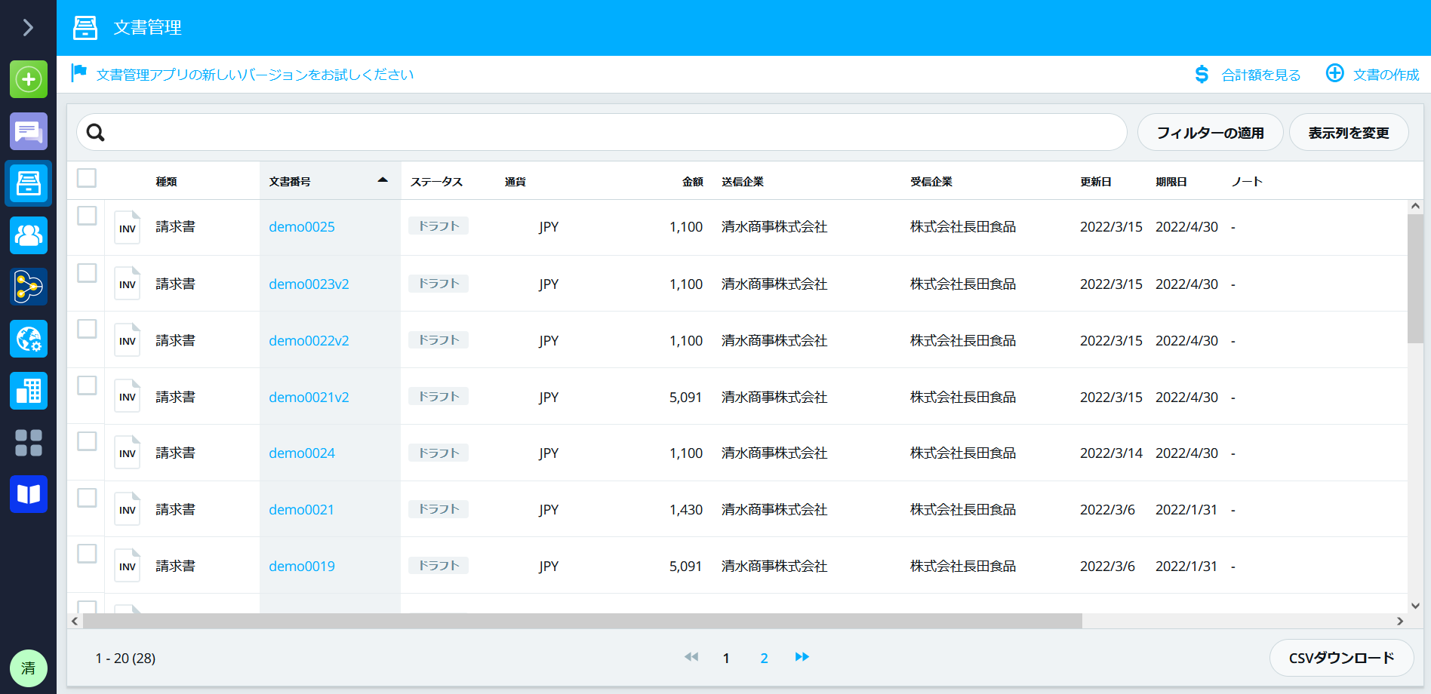Click the horizontal scrollbar thumb

coord(583,621)
